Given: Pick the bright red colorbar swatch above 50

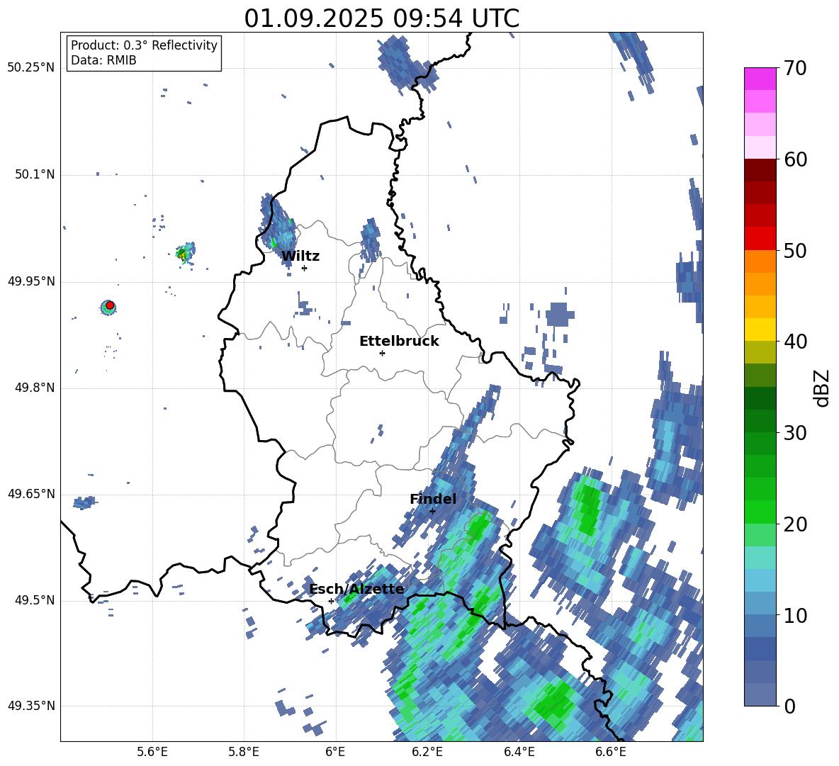Looking at the screenshot, I should (760, 239).
